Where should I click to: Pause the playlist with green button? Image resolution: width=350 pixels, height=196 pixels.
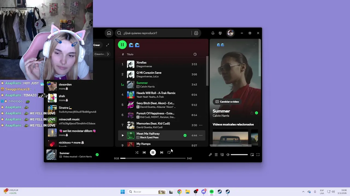pos(122,45)
